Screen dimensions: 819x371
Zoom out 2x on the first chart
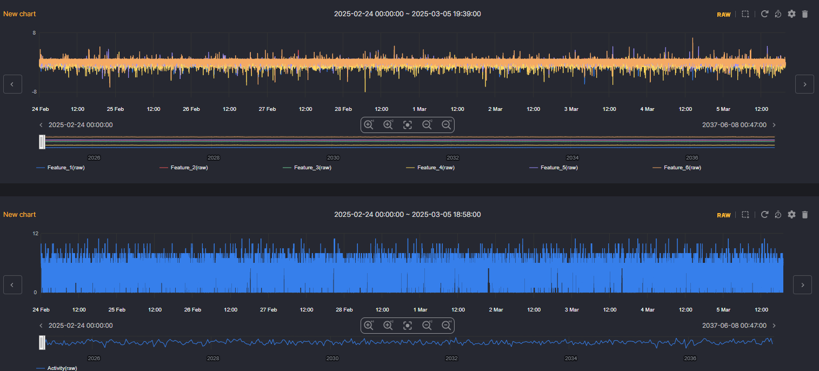427,124
